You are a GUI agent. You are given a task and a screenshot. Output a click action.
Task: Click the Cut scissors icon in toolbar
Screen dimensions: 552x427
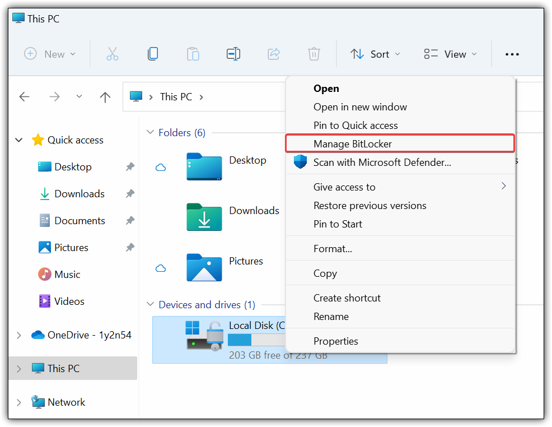tap(113, 54)
